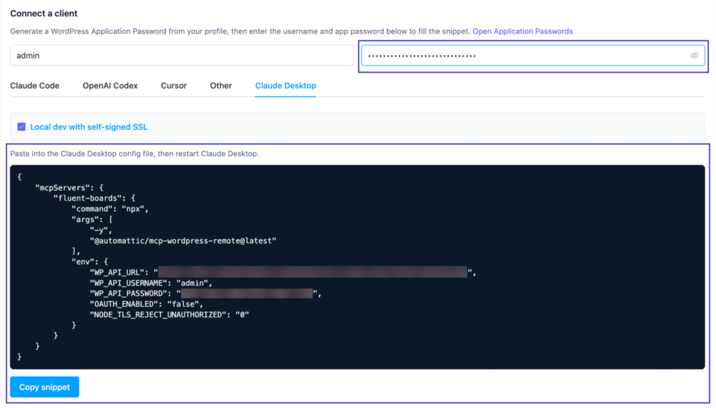Focus the app password field
The width and height of the screenshot is (716, 408).
(533, 56)
